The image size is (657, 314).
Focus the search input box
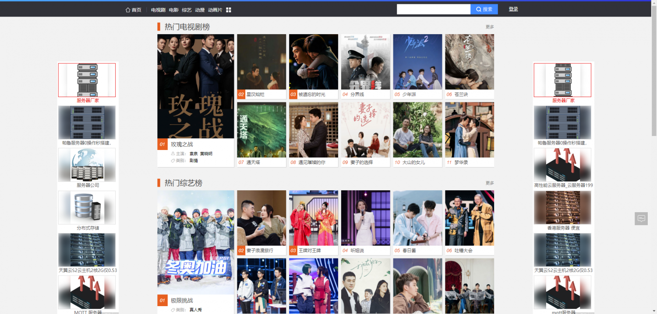click(x=434, y=9)
